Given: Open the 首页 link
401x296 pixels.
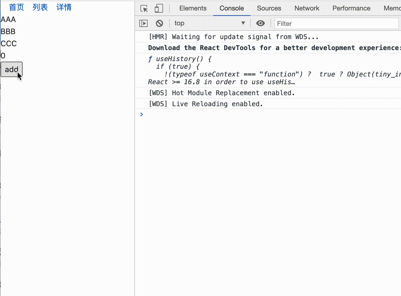Looking at the screenshot, I should (17, 7).
